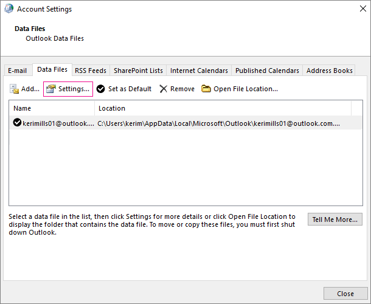Open the RSS Feeds tab
Viewport: 371px width, 304px height.
click(x=91, y=71)
